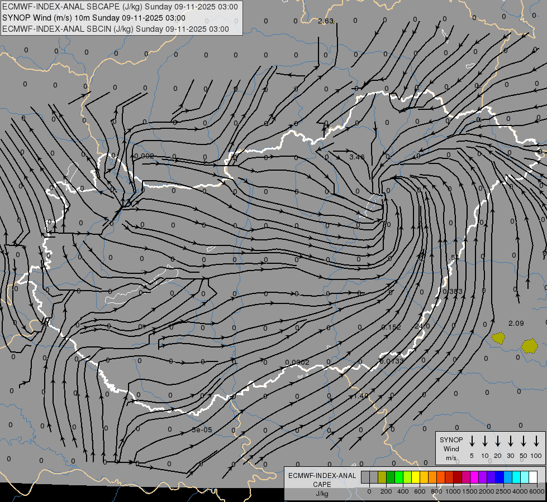Pick the dark green CAPE legend swatch

click(391, 477)
